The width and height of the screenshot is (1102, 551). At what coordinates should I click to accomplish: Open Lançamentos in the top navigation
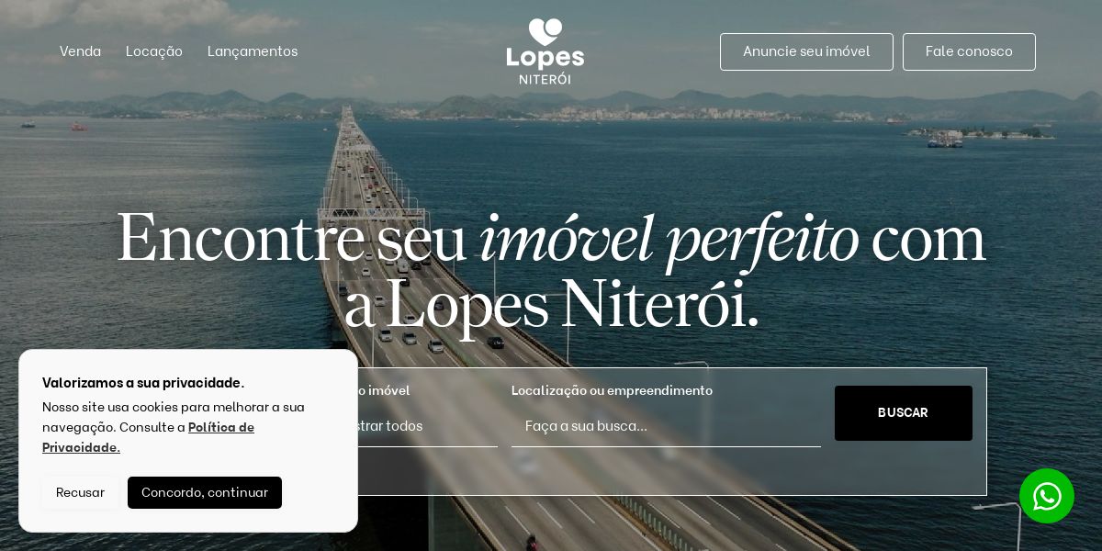tap(253, 51)
